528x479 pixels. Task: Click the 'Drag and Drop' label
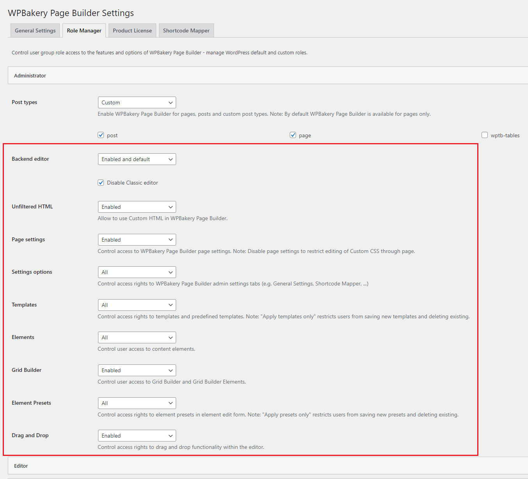(x=30, y=435)
